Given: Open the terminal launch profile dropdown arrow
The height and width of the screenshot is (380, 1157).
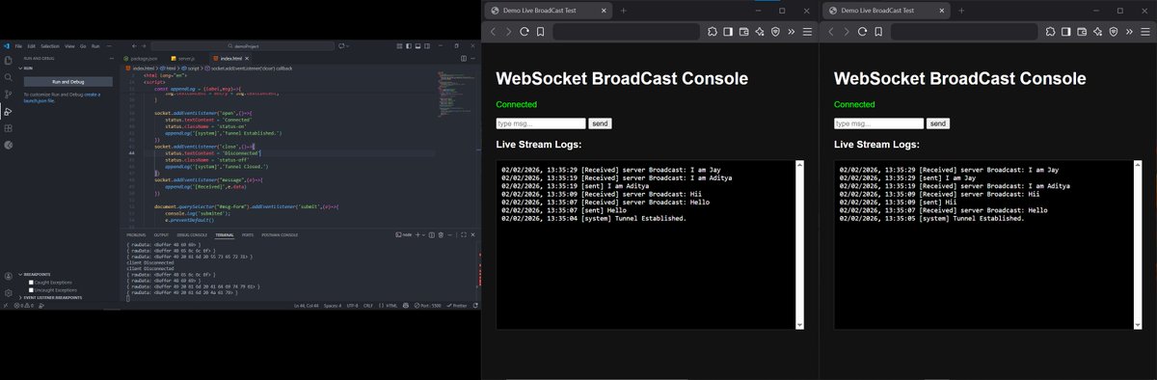Looking at the screenshot, I should click(424, 234).
